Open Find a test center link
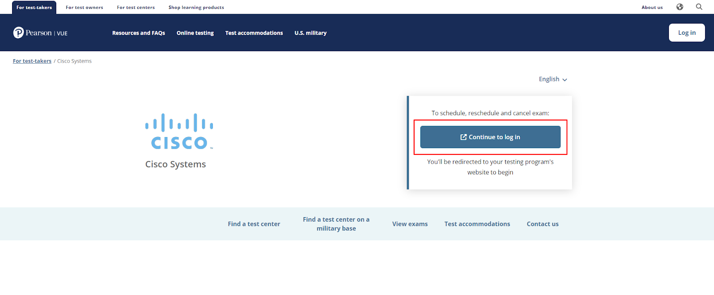The height and width of the screenshot is (295, 714). [x=254, y=224]
